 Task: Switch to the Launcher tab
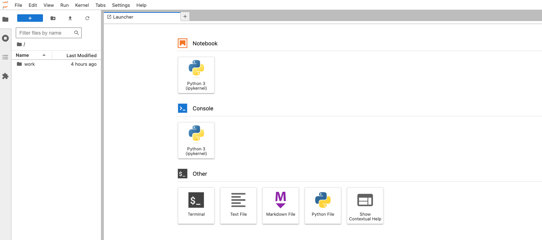[x=123, y=16]
